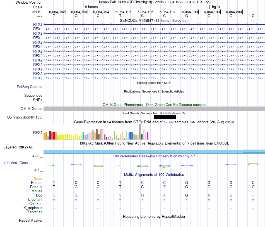This screenshot has width=265, height=227.
Task: Open the 'H3K27Ac Mark' ENCODE track title
Action: point(154,143)
